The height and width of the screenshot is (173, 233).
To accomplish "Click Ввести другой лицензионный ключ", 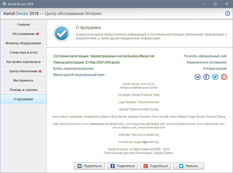I will (x=79, y=75).
